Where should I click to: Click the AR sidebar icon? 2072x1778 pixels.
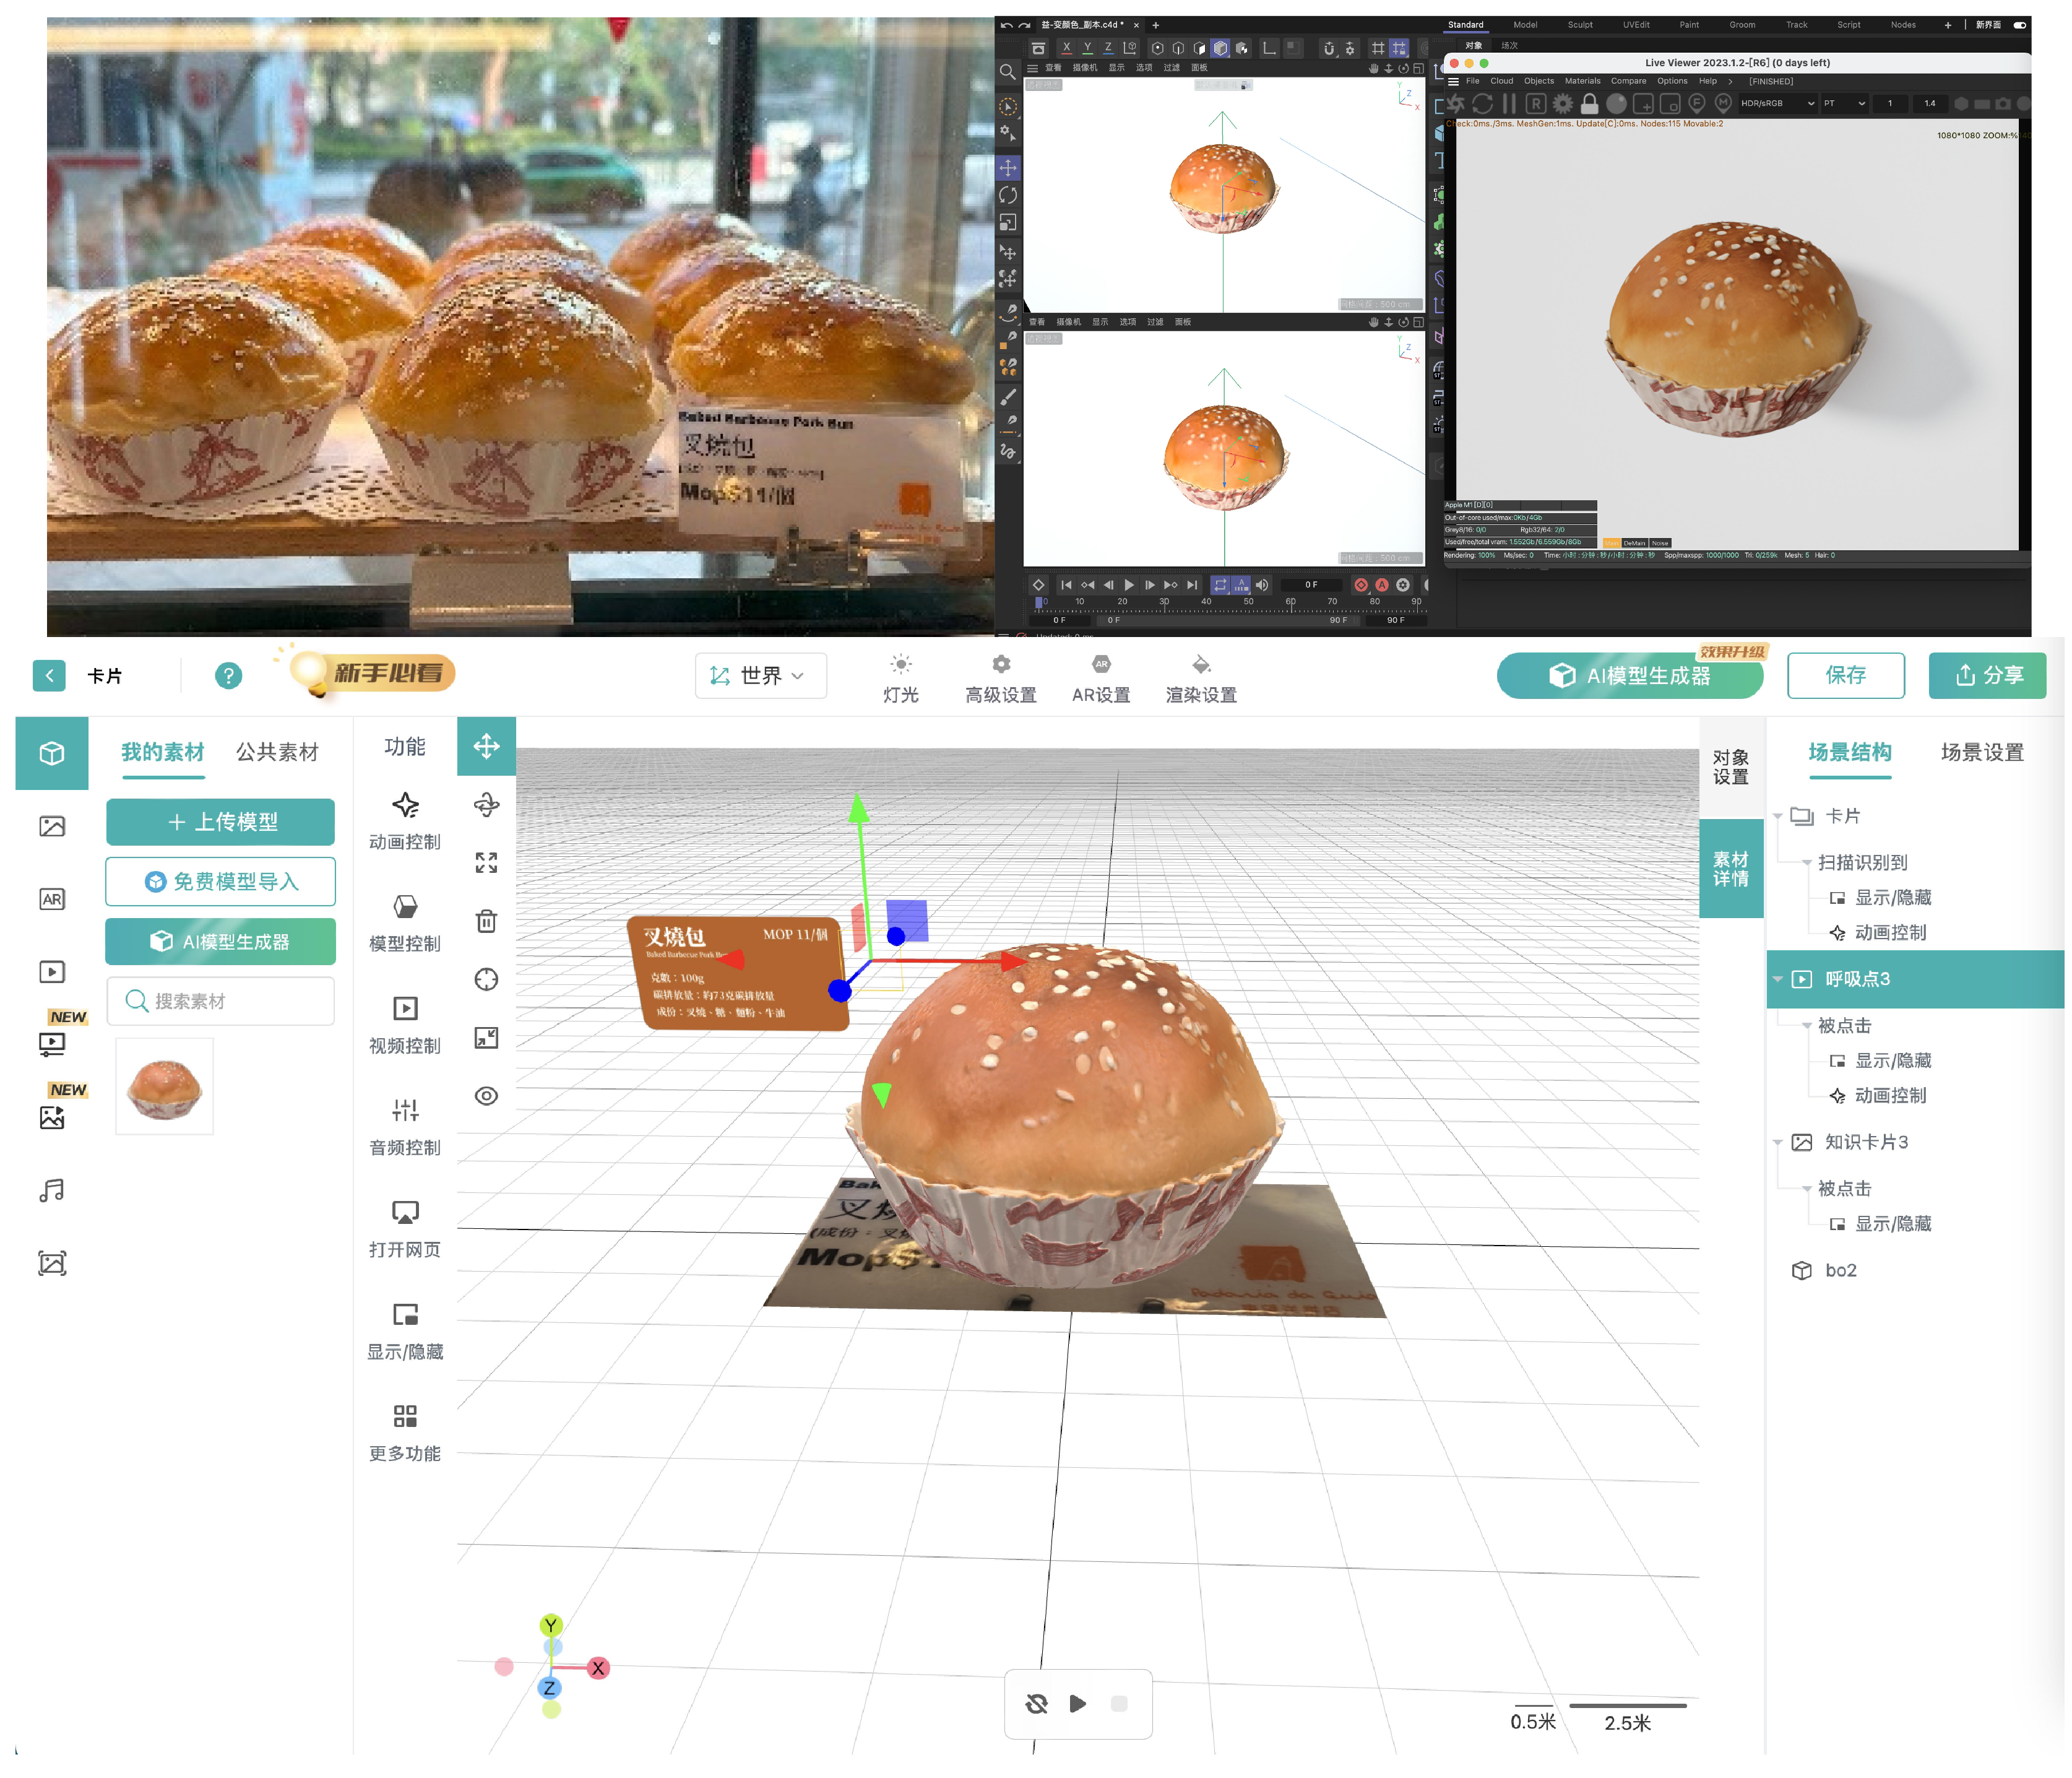tap(52, 898)
